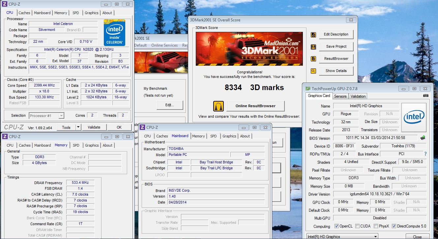Click the Edit Description button
The width and height of the screenshot is (438, 239).
[x=336, y=34]
